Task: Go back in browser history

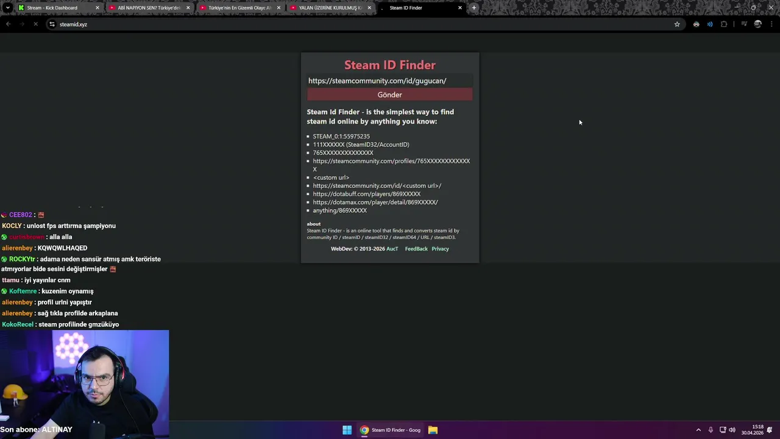Action: [x=8, y=24]
